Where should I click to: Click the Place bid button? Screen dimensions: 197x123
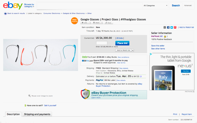pyautogui.click(x=122, y=43)
